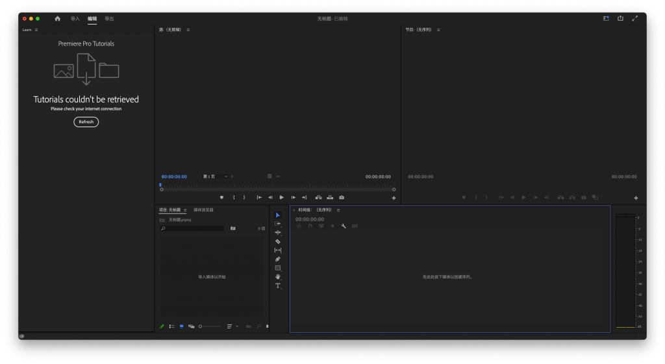This screenshot has height=364, width=665.
Task: Click clear trash icon in project panel
Action: 267,326
